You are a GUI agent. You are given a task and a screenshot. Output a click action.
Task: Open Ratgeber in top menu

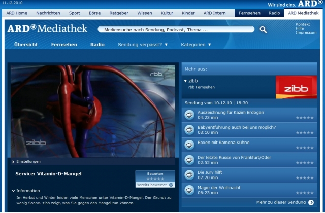(119, 13)
